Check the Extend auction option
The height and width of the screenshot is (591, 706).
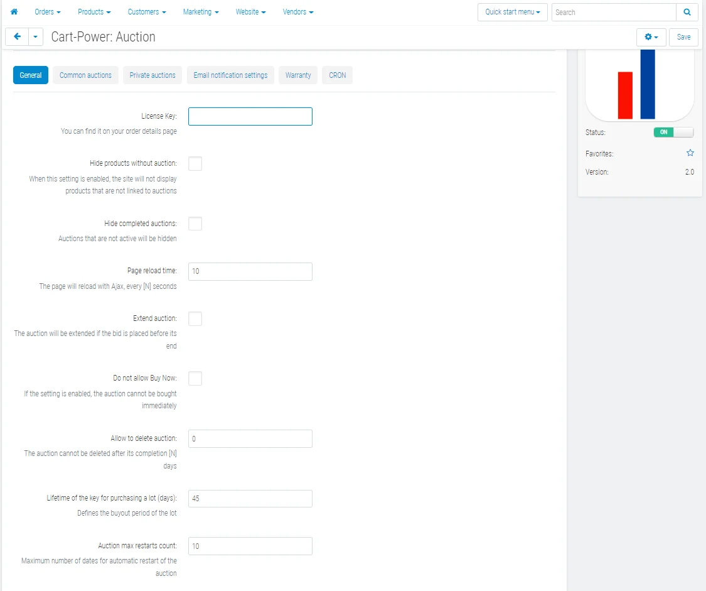click(195, 318)
